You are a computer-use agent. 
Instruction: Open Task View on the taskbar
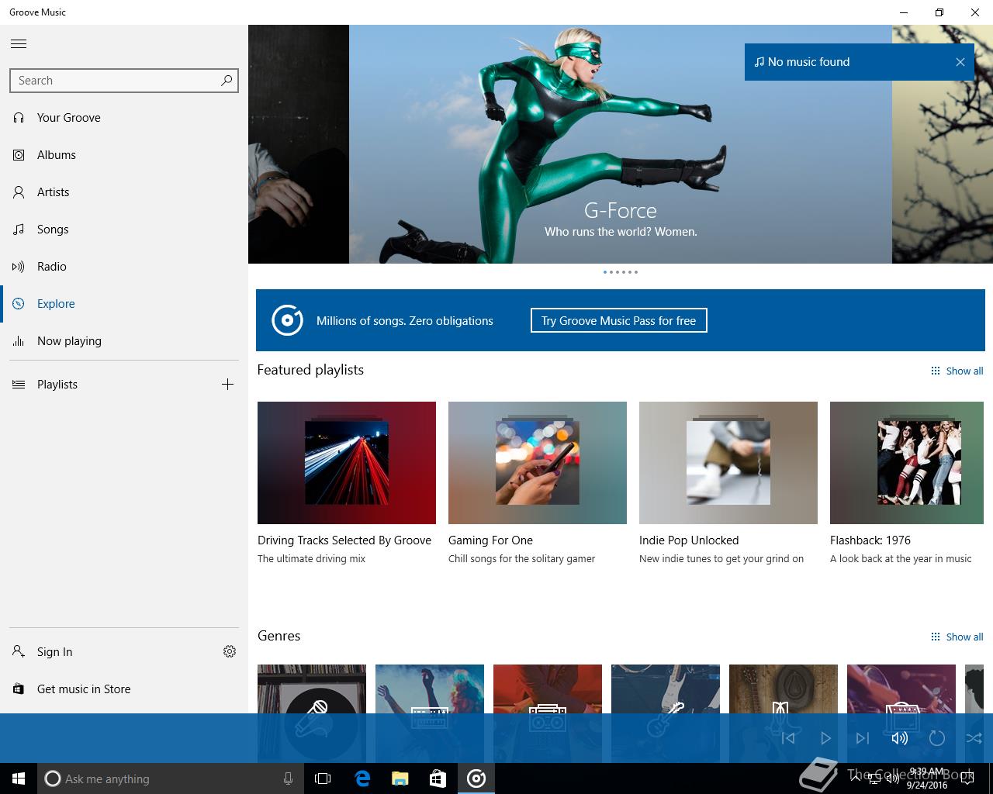pyautogui.click(x=323, y=778)
